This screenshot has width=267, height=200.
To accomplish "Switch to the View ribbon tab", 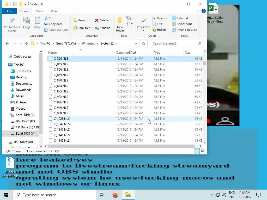I will tap(54, 11).
